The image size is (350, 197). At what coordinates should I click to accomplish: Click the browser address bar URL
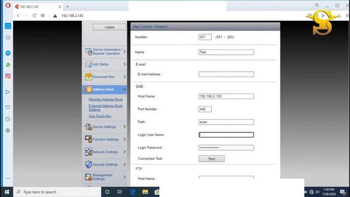[72, 16]
